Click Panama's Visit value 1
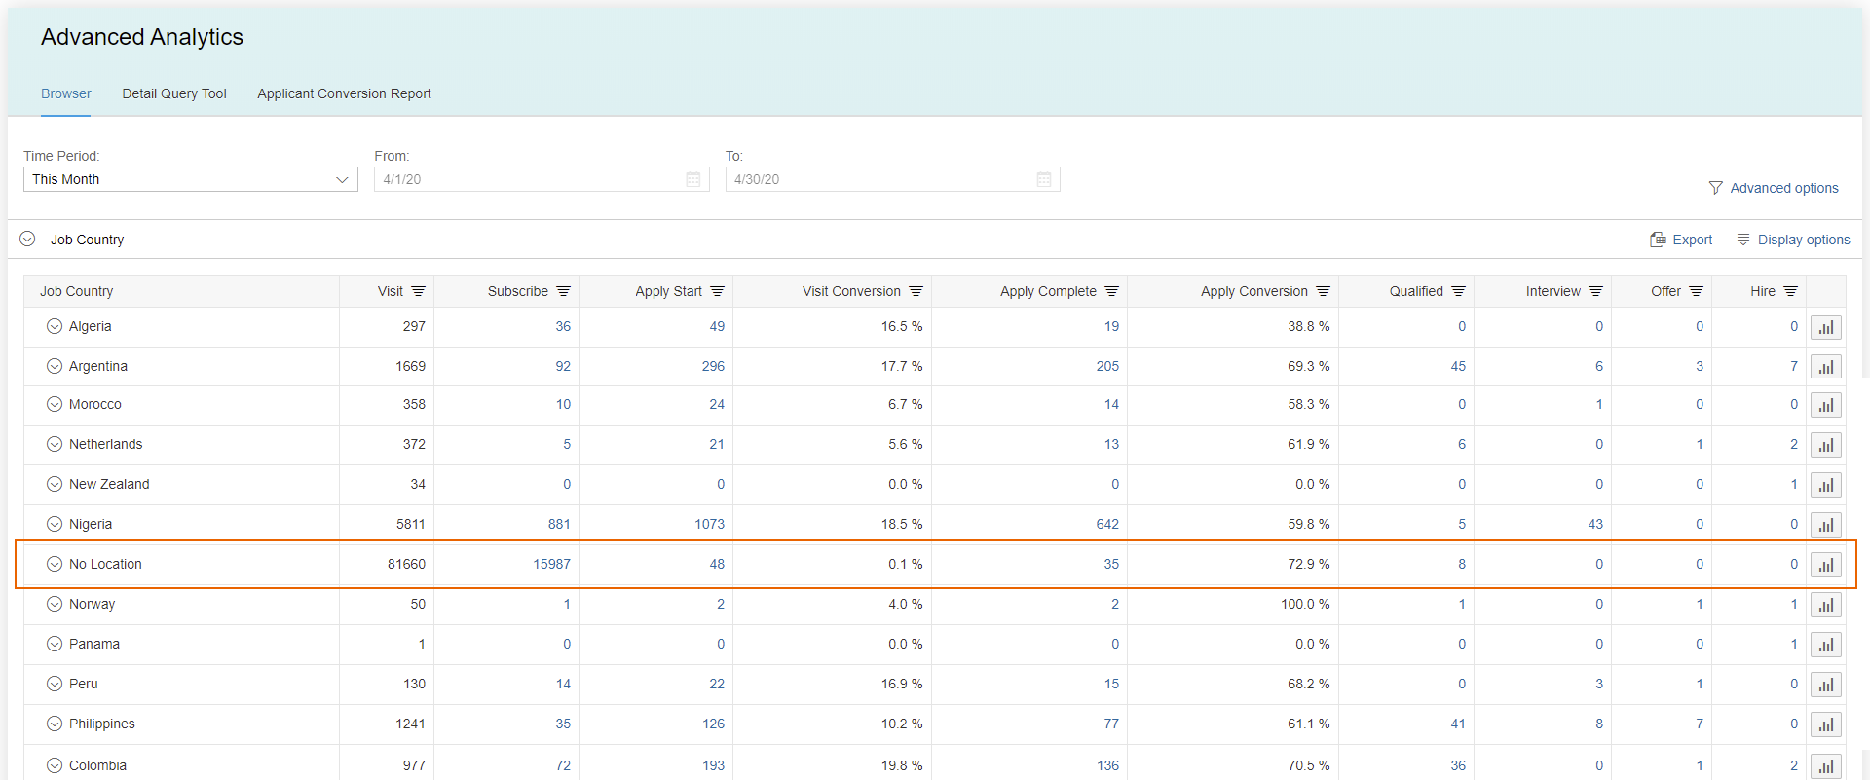 tap(422, 644)
